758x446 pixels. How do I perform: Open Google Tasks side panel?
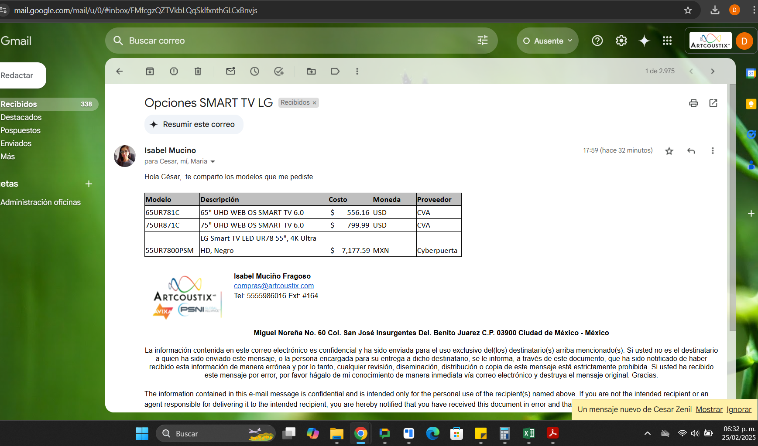[751, 134]
